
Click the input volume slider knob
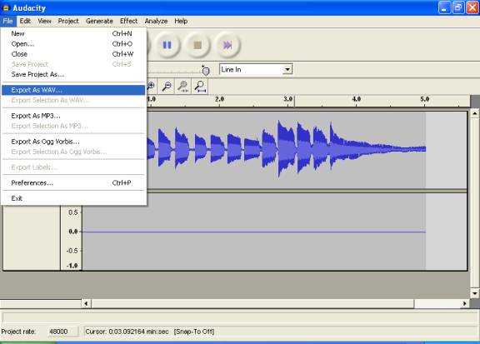206,71
